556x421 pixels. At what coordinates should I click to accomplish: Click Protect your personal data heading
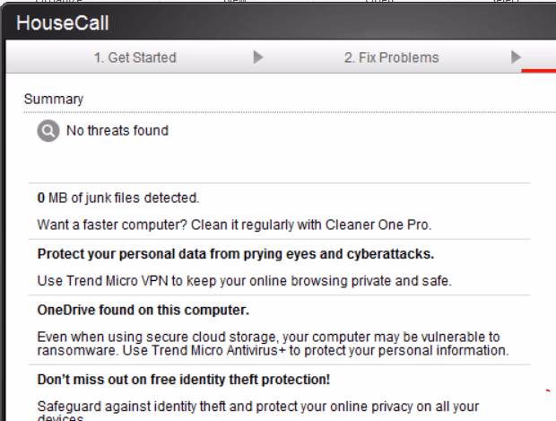235,254
